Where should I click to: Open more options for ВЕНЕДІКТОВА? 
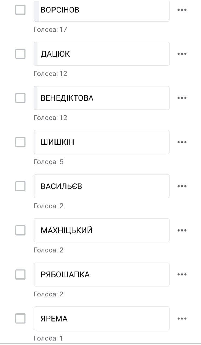pyautogui.click(x=182, y=98)
